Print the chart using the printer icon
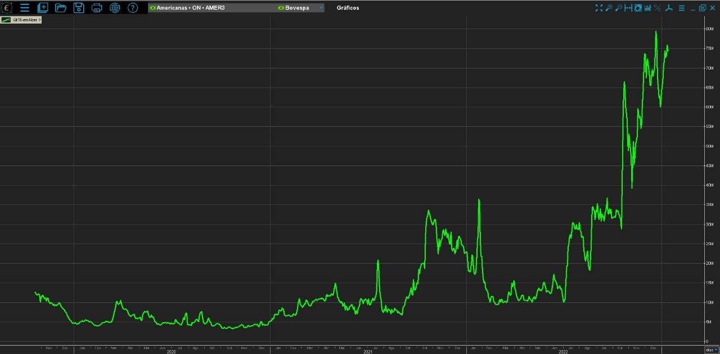Image resolution: width=720 pixels, height=354 pixels. pos(97,8)
